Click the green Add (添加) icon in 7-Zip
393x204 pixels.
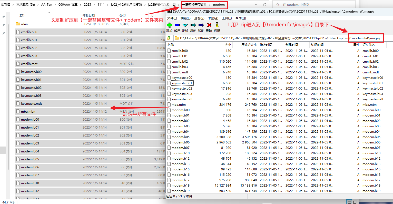tap(169, 25)
